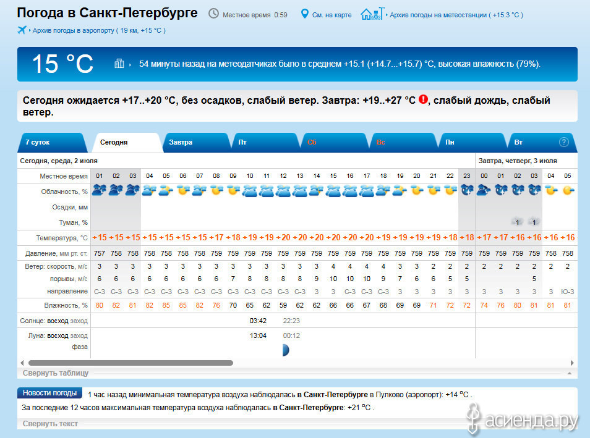The width and height of the screenshot is (590, 438).
Task: Toggle Солнце заход label
Action: (x=79, y=321)
